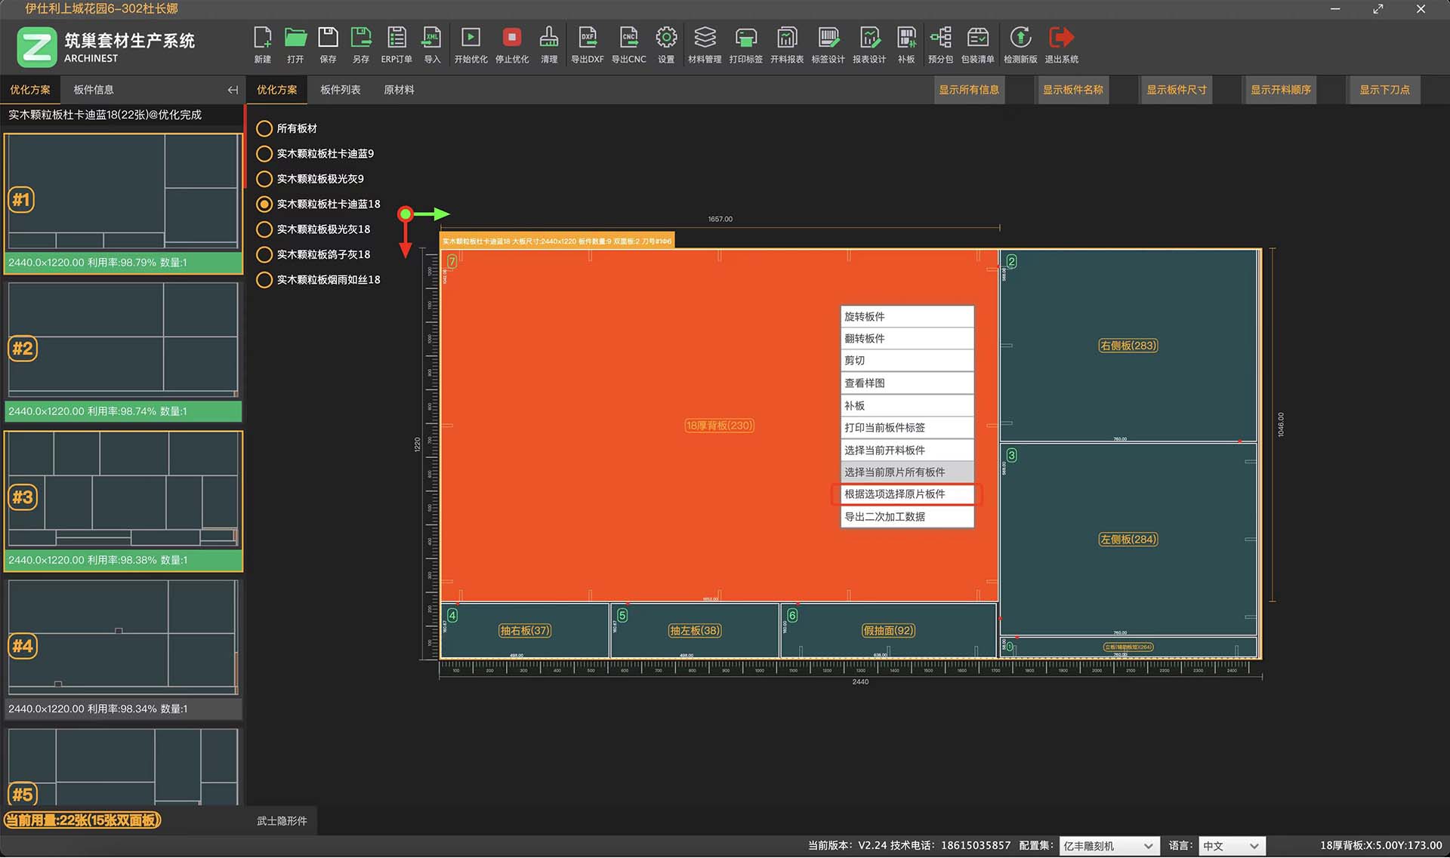Click the 显示下刀点 button
Image resolution: width=1450 pixels, height=858 pixels.
(1384, 90)
